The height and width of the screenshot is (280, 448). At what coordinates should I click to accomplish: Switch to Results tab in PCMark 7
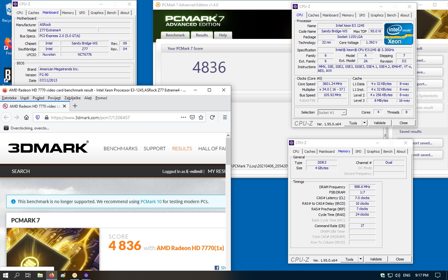click(202, 35)
